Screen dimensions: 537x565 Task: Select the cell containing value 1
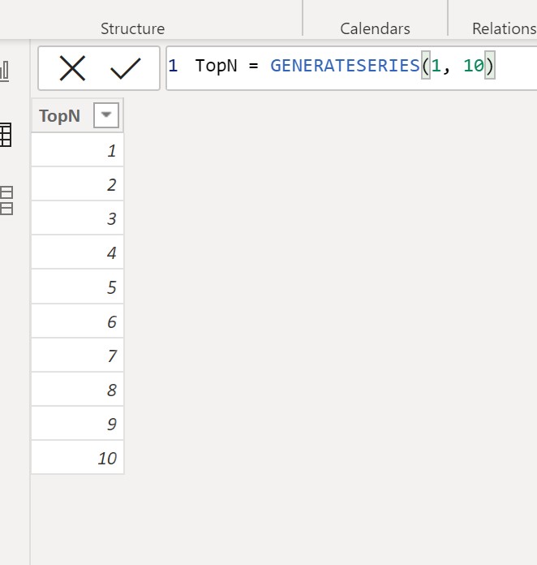pyautogui.click(x=77, y=150)
